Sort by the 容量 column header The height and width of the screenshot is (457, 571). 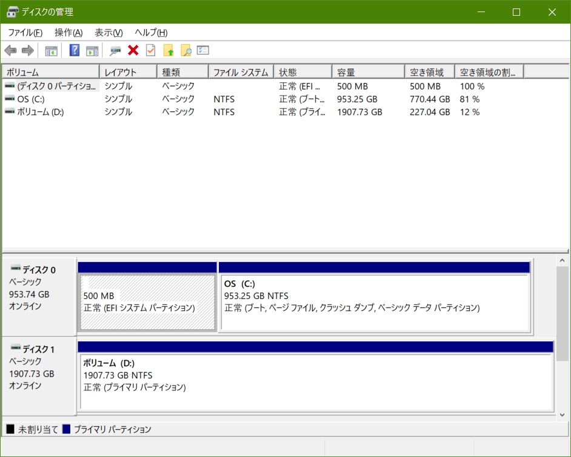point(369,72)
